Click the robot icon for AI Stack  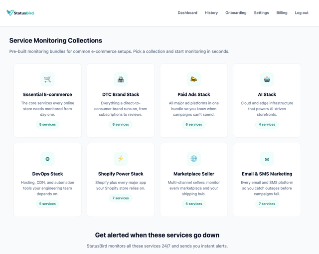(x=267, y=79)
